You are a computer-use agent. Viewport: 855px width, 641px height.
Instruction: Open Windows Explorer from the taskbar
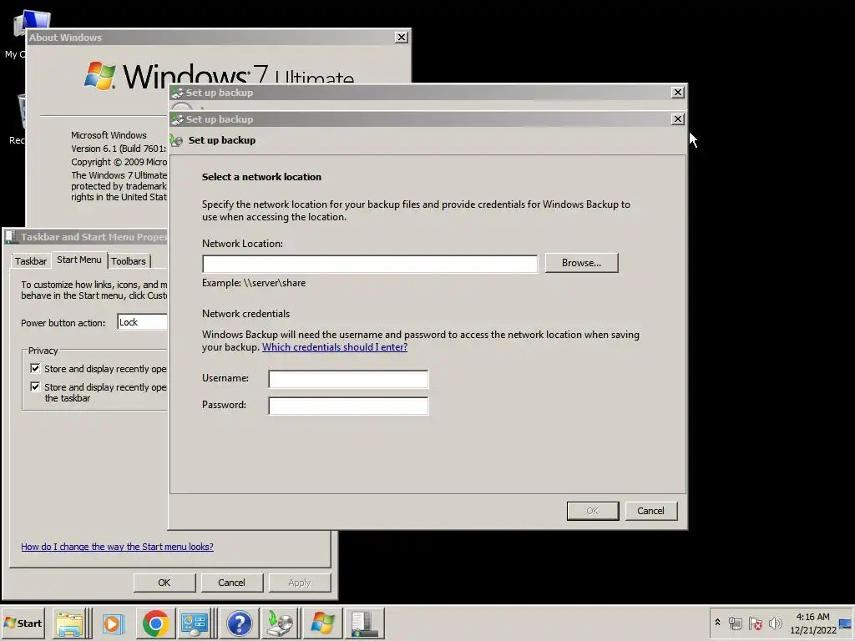click(69, 623)
